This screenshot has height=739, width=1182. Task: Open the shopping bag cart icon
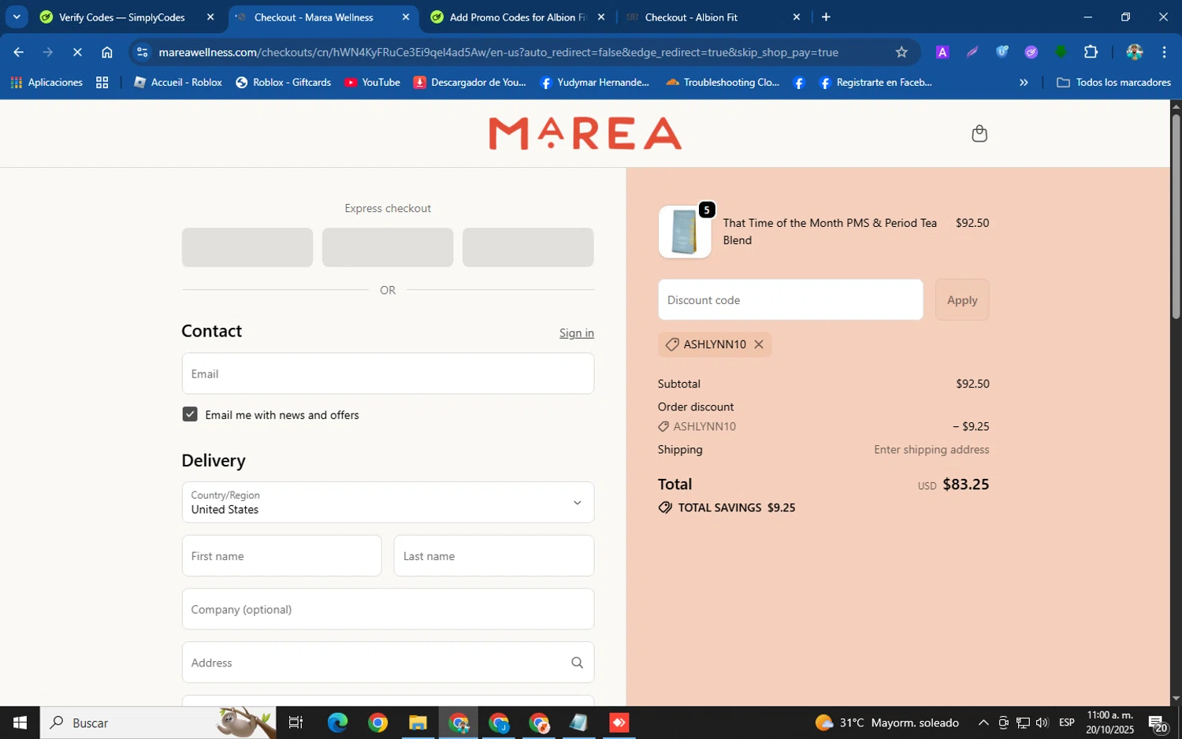[979, 133]
